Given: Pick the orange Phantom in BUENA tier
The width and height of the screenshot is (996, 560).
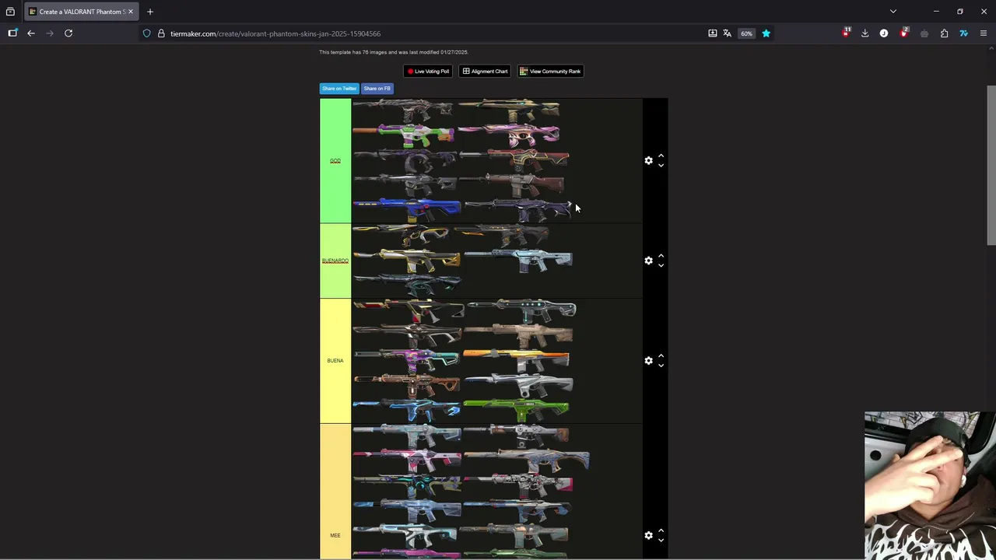Looking at the screenshot, I should 517,360.
